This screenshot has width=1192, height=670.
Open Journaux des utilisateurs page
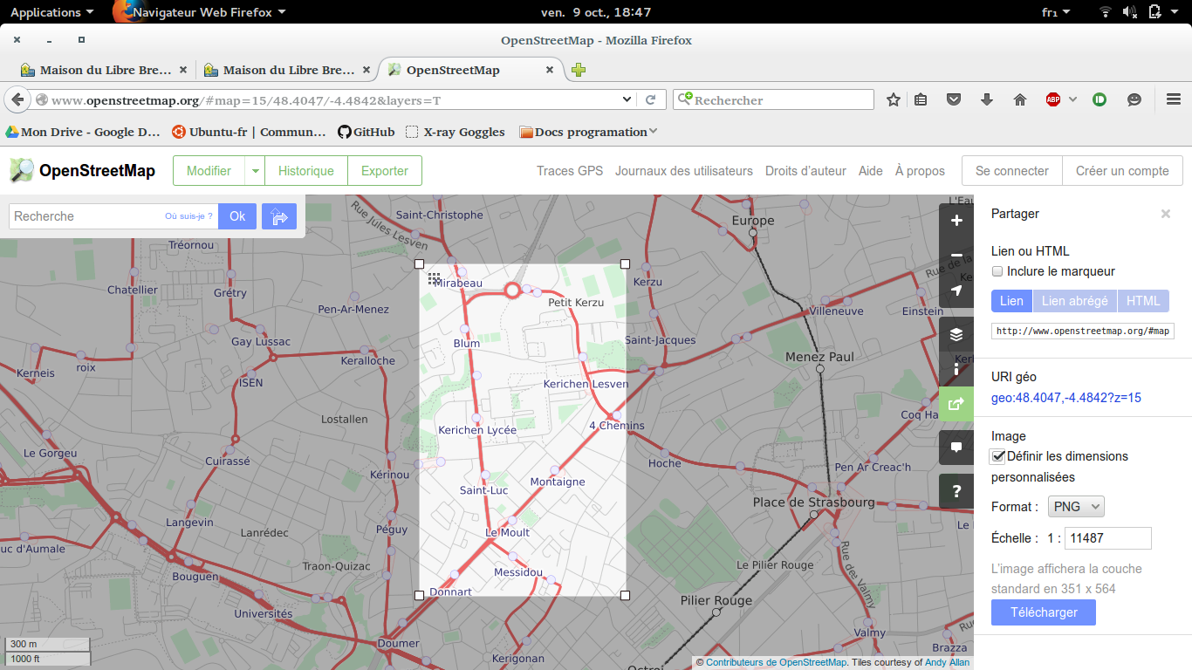coord(684,171)
